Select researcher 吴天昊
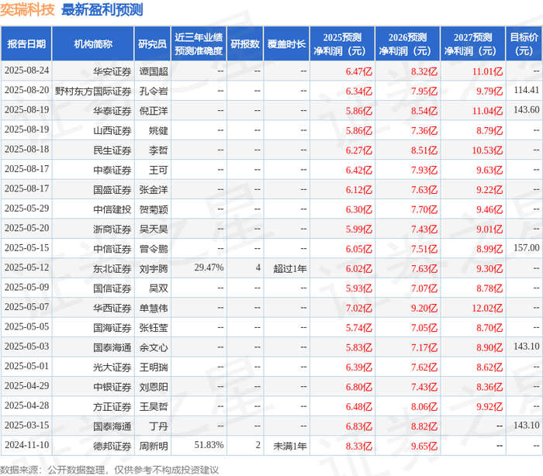 (x=154, y=229)
